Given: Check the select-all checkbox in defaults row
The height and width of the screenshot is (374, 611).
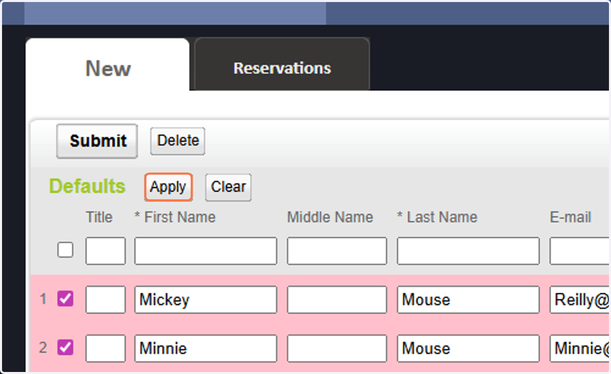Looking at the screenshot, I should click(65, 250).
